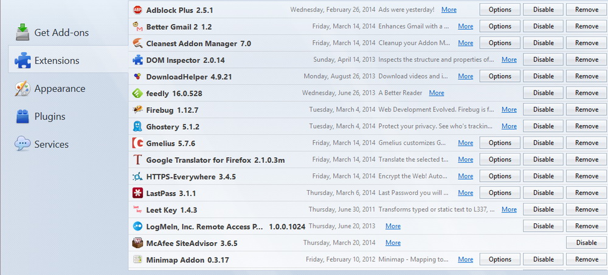
Task: Click the Google Translator T icon
Action: pyautogui.click(x=137, y=160)
